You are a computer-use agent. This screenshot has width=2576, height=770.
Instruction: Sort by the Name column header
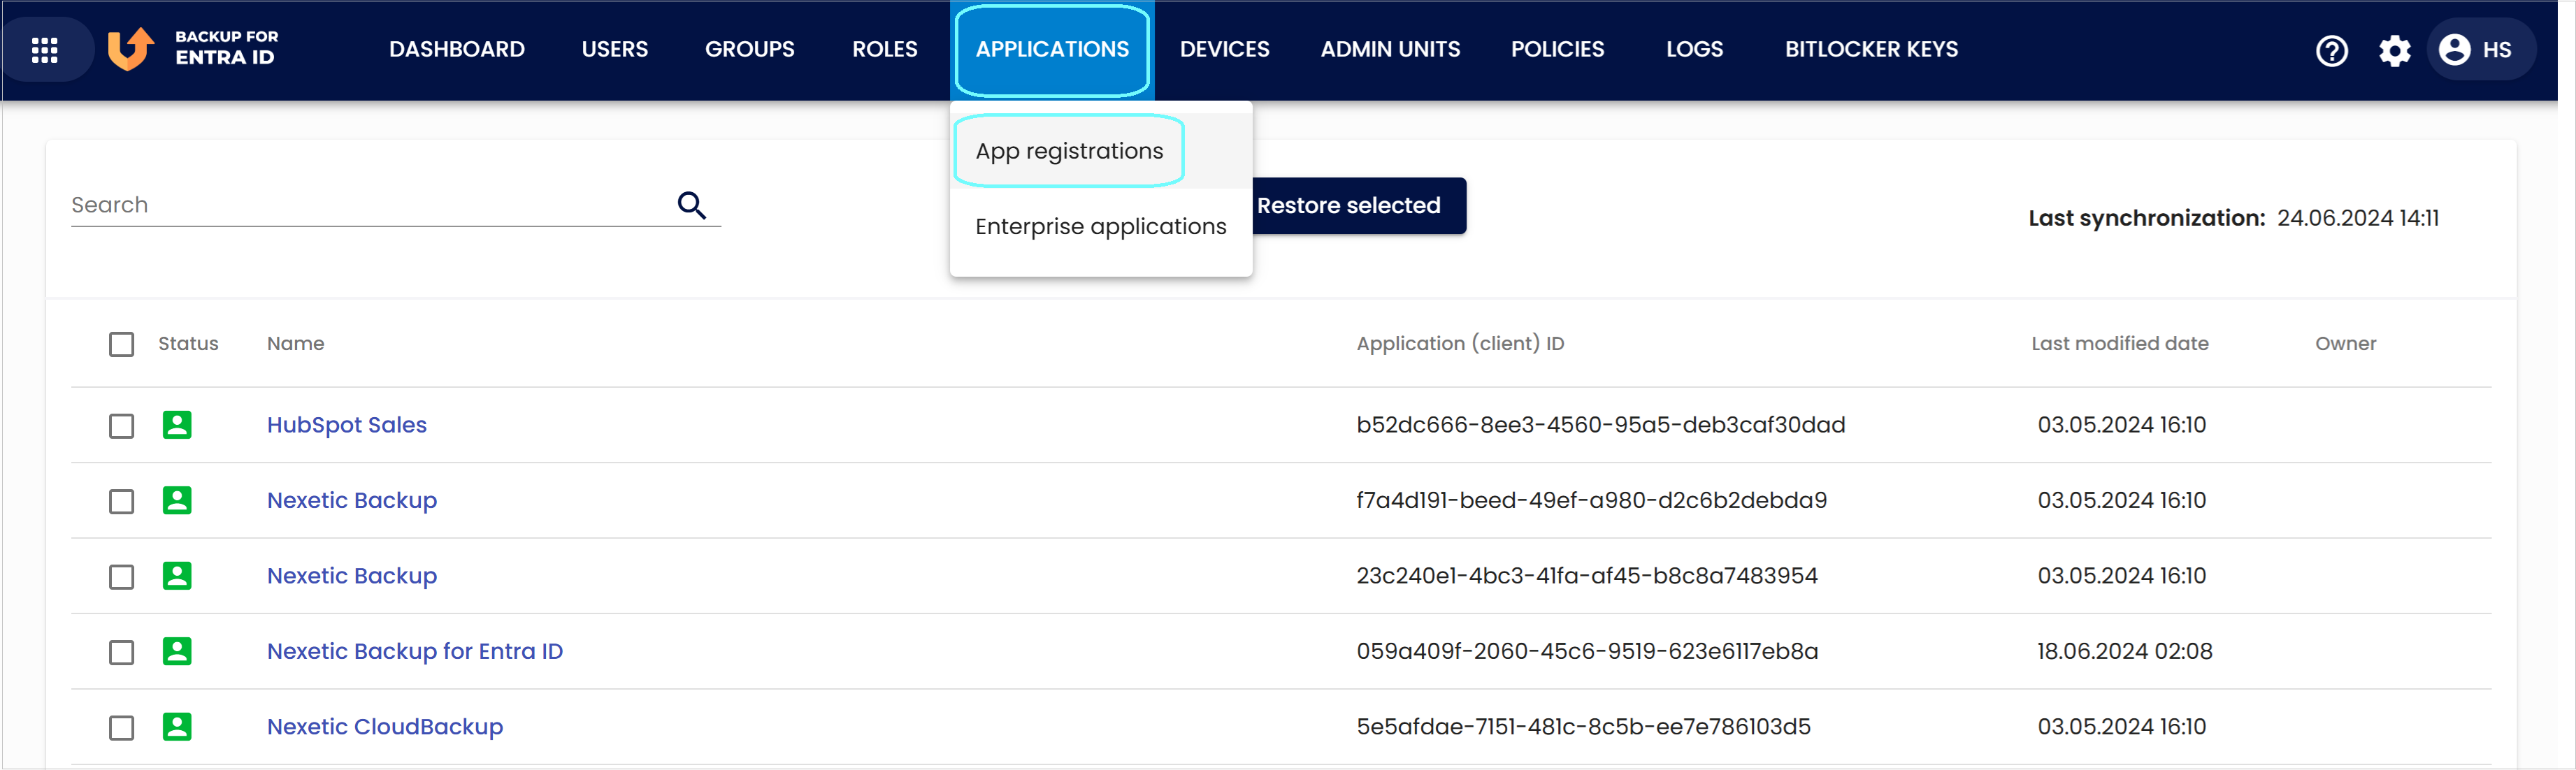[296, 343]
